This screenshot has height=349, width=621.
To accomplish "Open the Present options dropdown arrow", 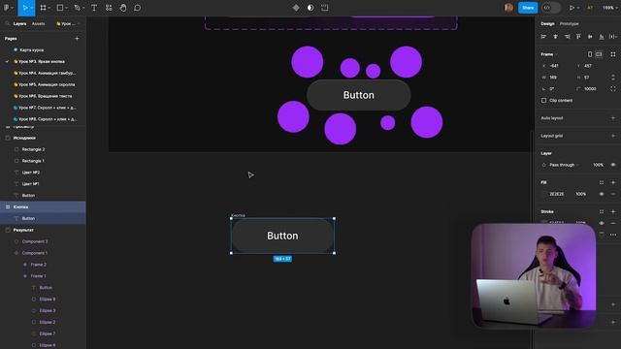I will click(x=578, y=8).
